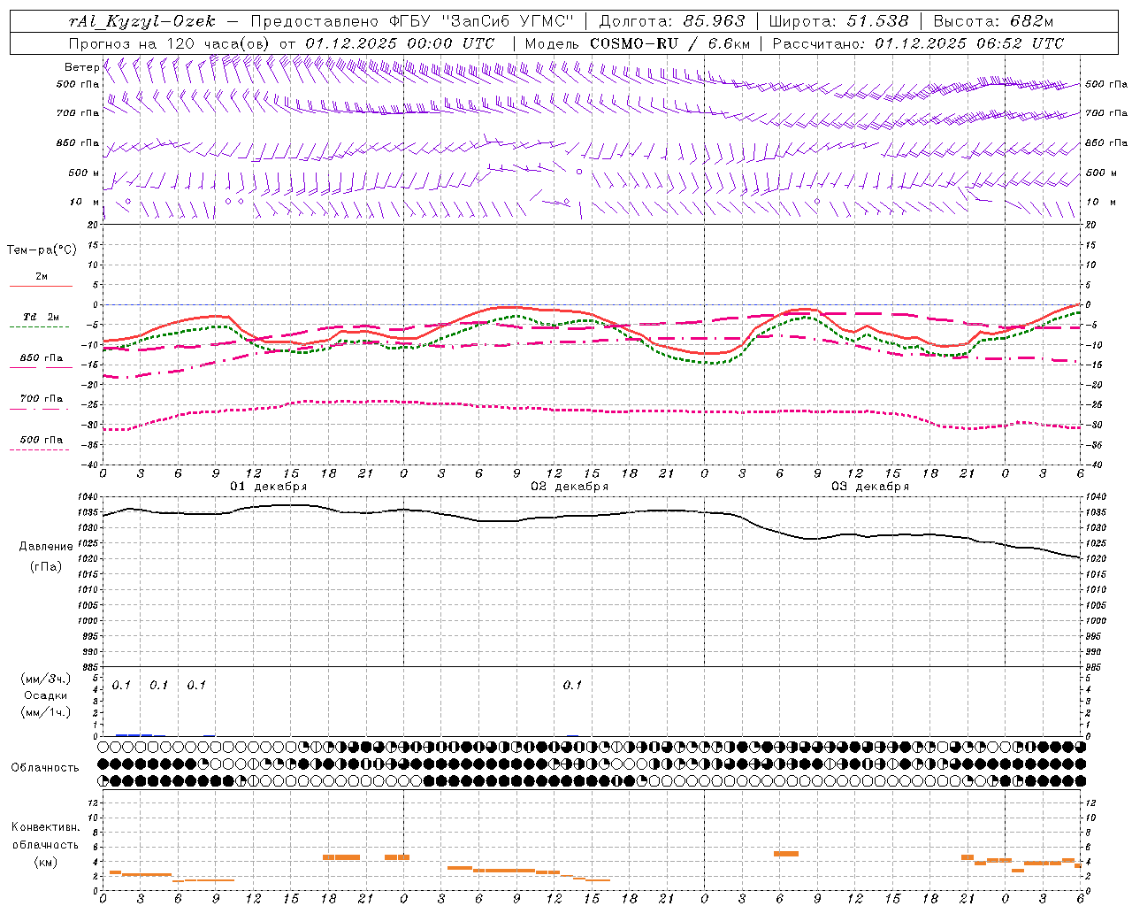
Task: Click the Долгота: 85.963 value
Action: click(x=672, y=21)
